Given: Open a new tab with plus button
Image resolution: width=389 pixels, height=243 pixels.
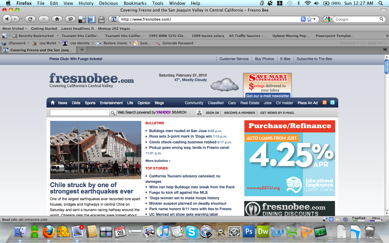Looking at the screenshot, I should pyautogui.click(x=82, y=50).
